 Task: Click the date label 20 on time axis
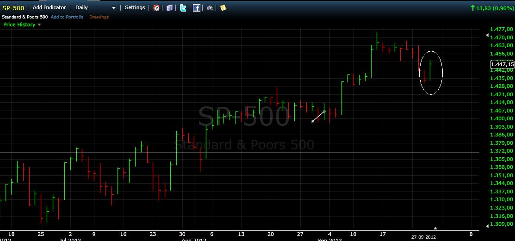(x=271, y=234)
